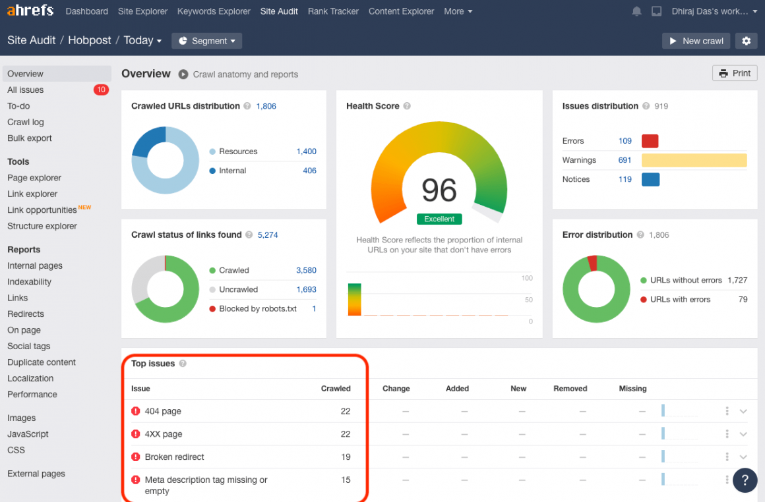Open the Segment dropdown
The width and height of the screenshot is (765, 502).
(206, 41)
